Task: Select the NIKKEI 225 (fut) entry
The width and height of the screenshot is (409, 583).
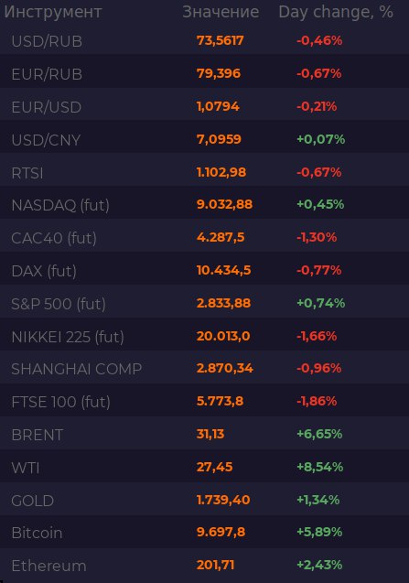Action: point(205,337)
